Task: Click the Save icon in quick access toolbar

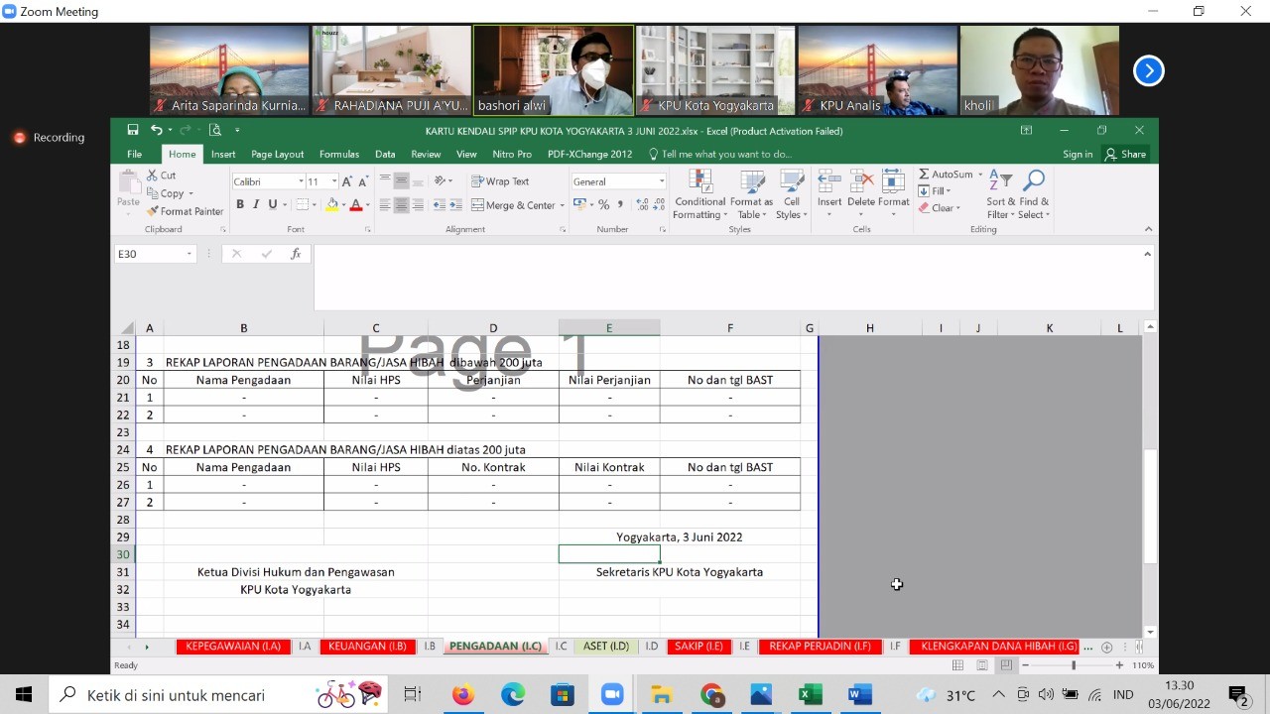Action: pos(133,130)
